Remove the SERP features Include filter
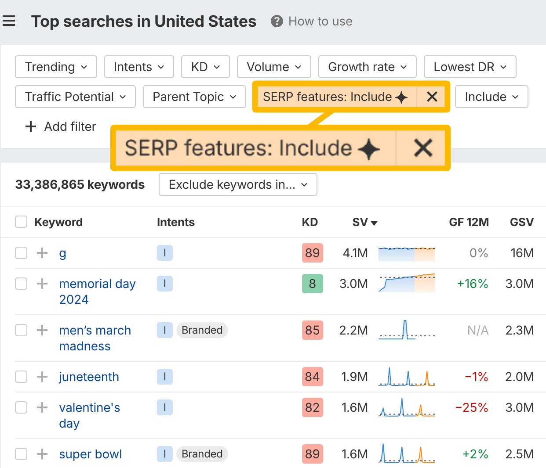 (431, 97)
